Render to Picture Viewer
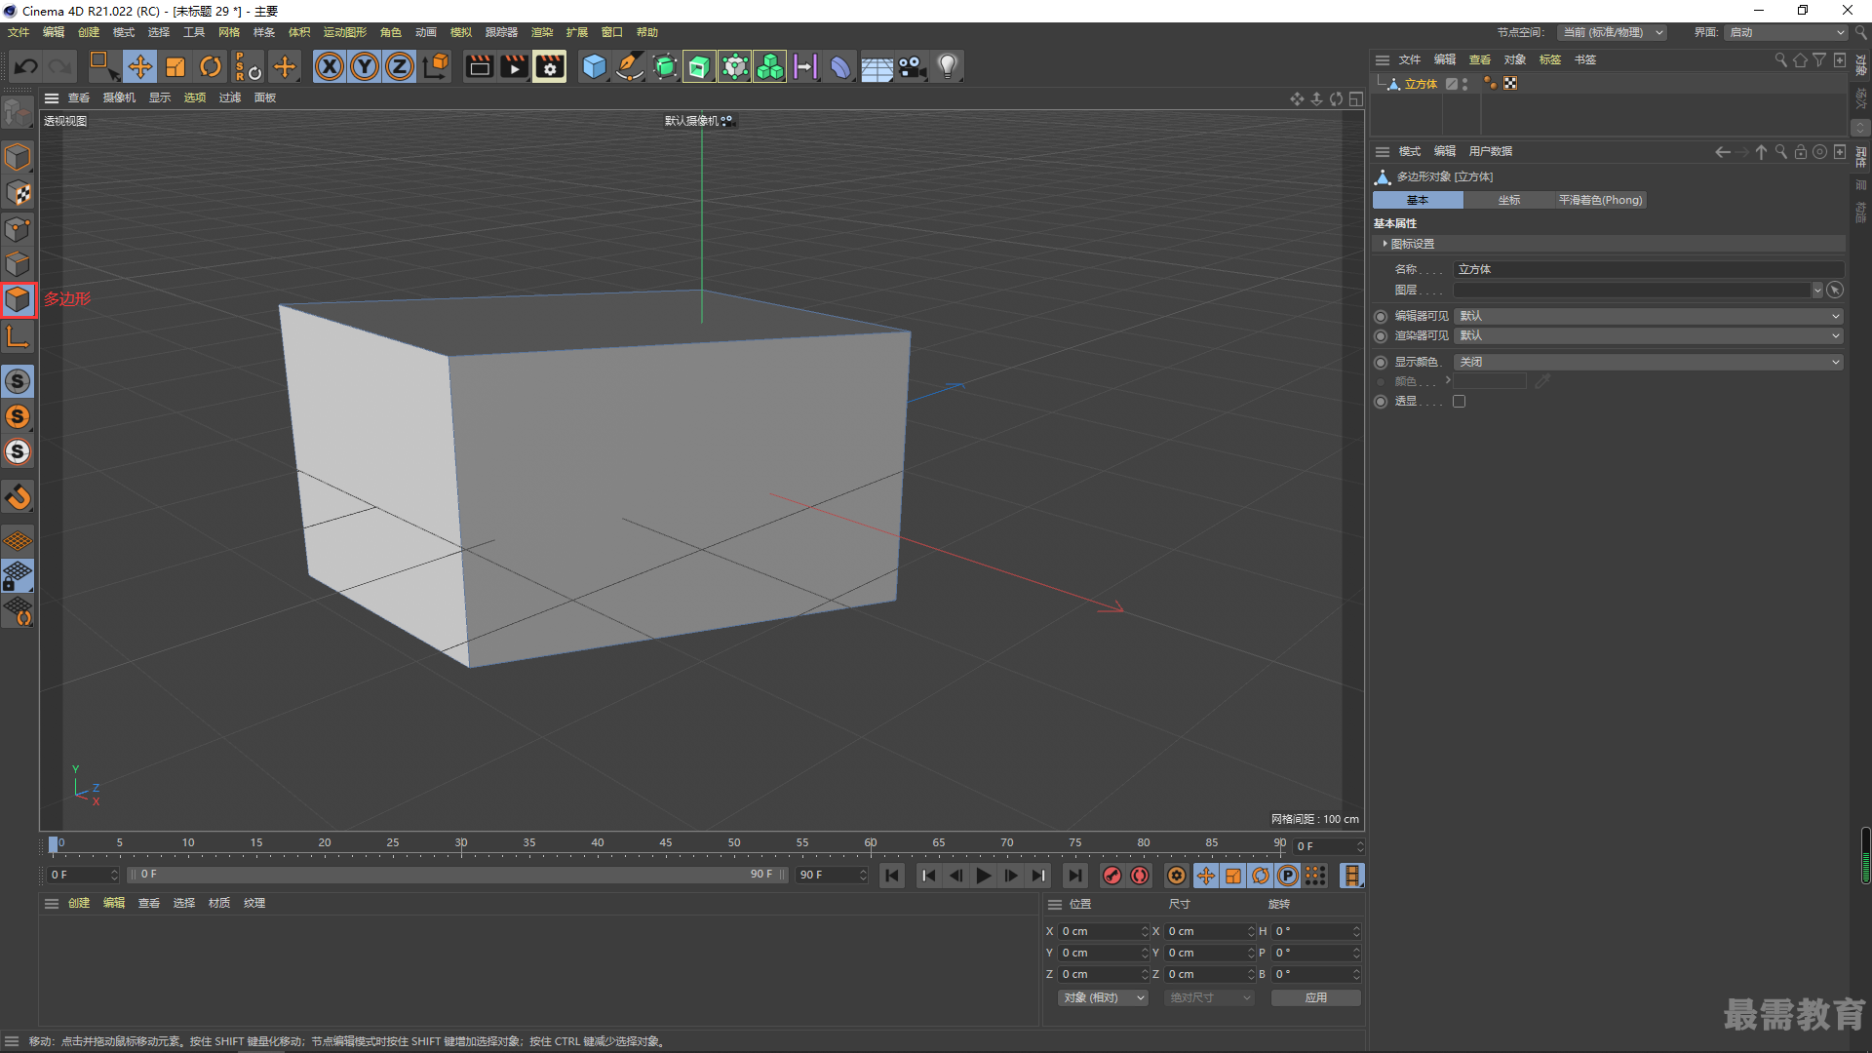 pyautogui.click(x=514, y=66)
